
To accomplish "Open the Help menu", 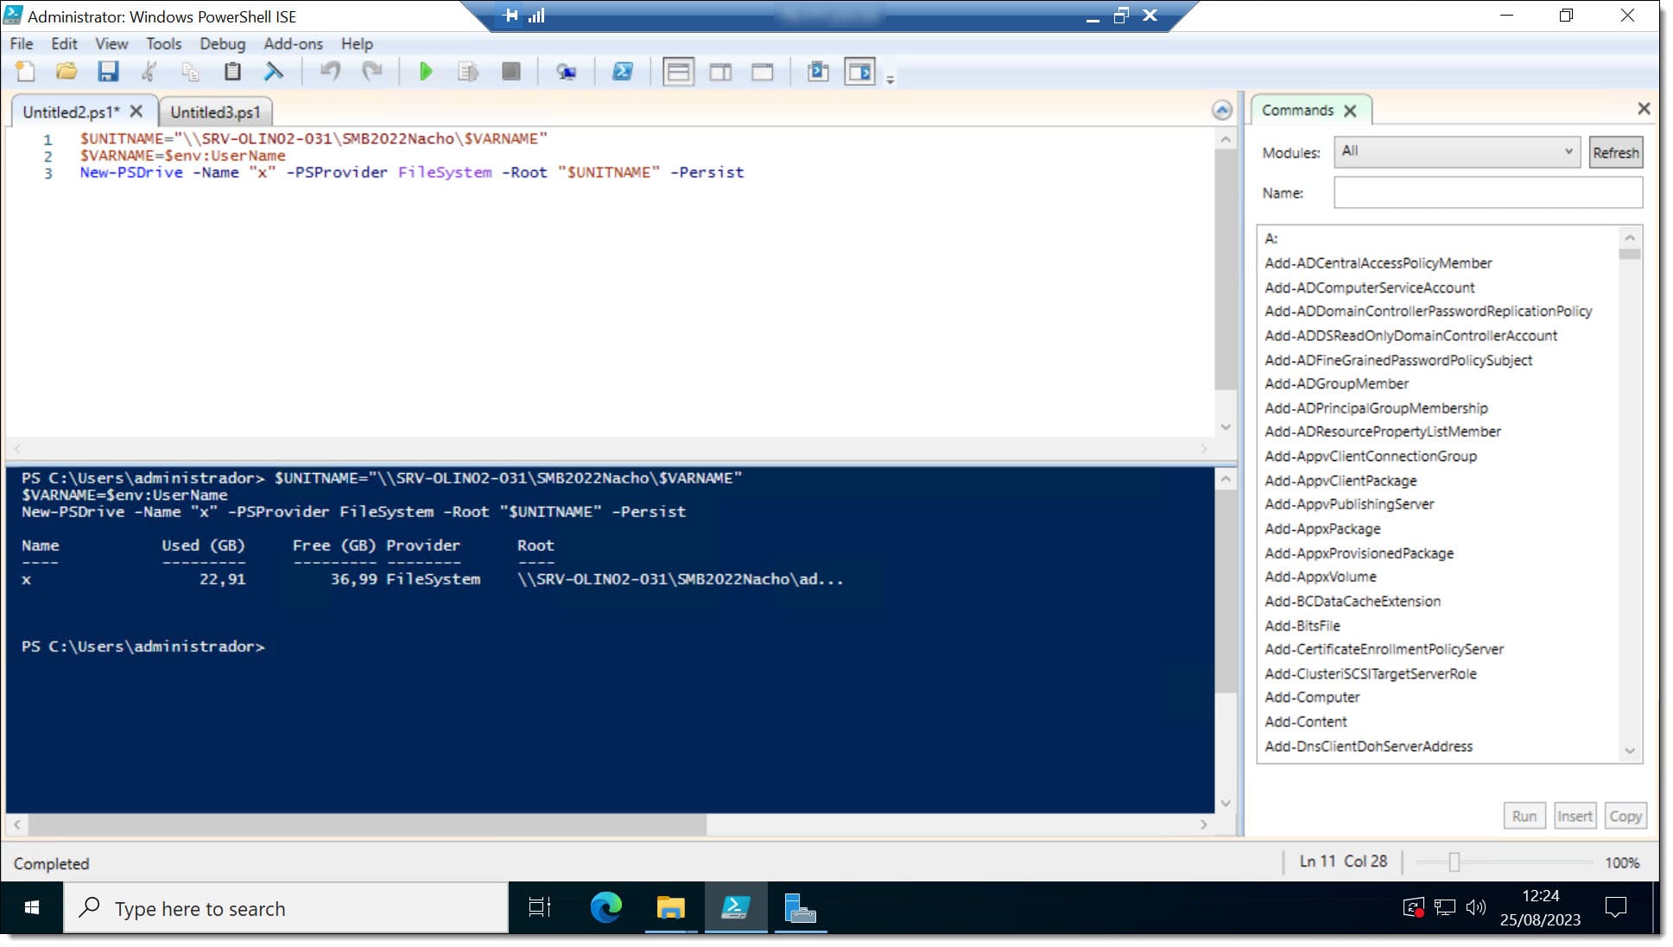I will (x=357, y=44).
